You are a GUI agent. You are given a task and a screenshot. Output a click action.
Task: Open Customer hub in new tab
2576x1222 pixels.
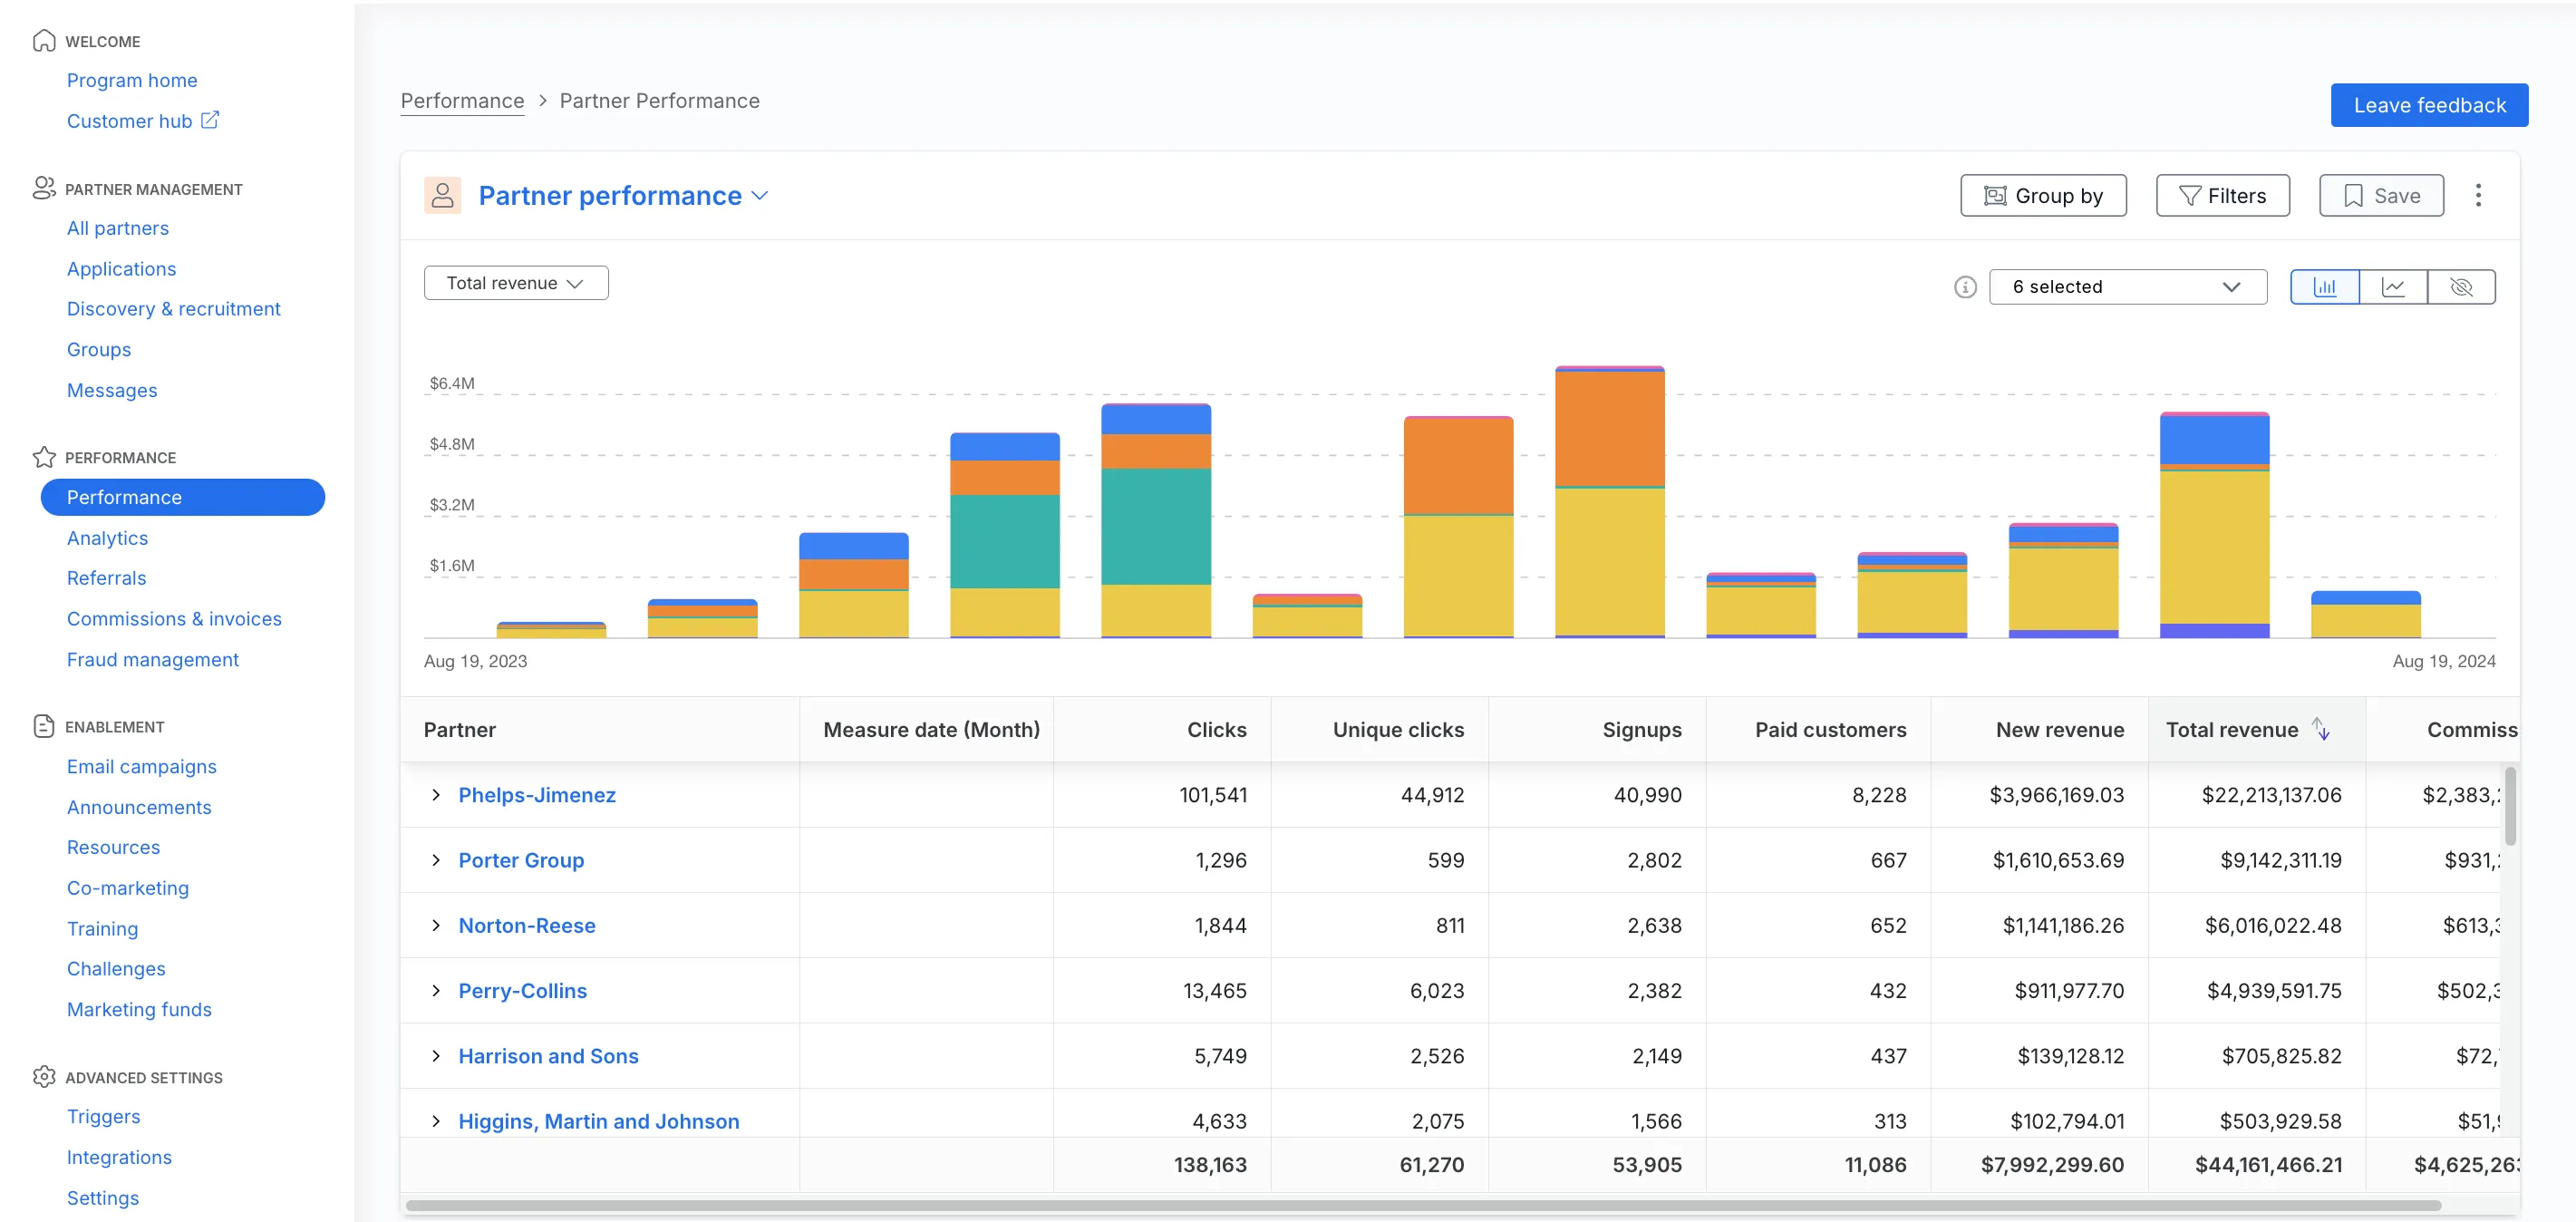143,120
